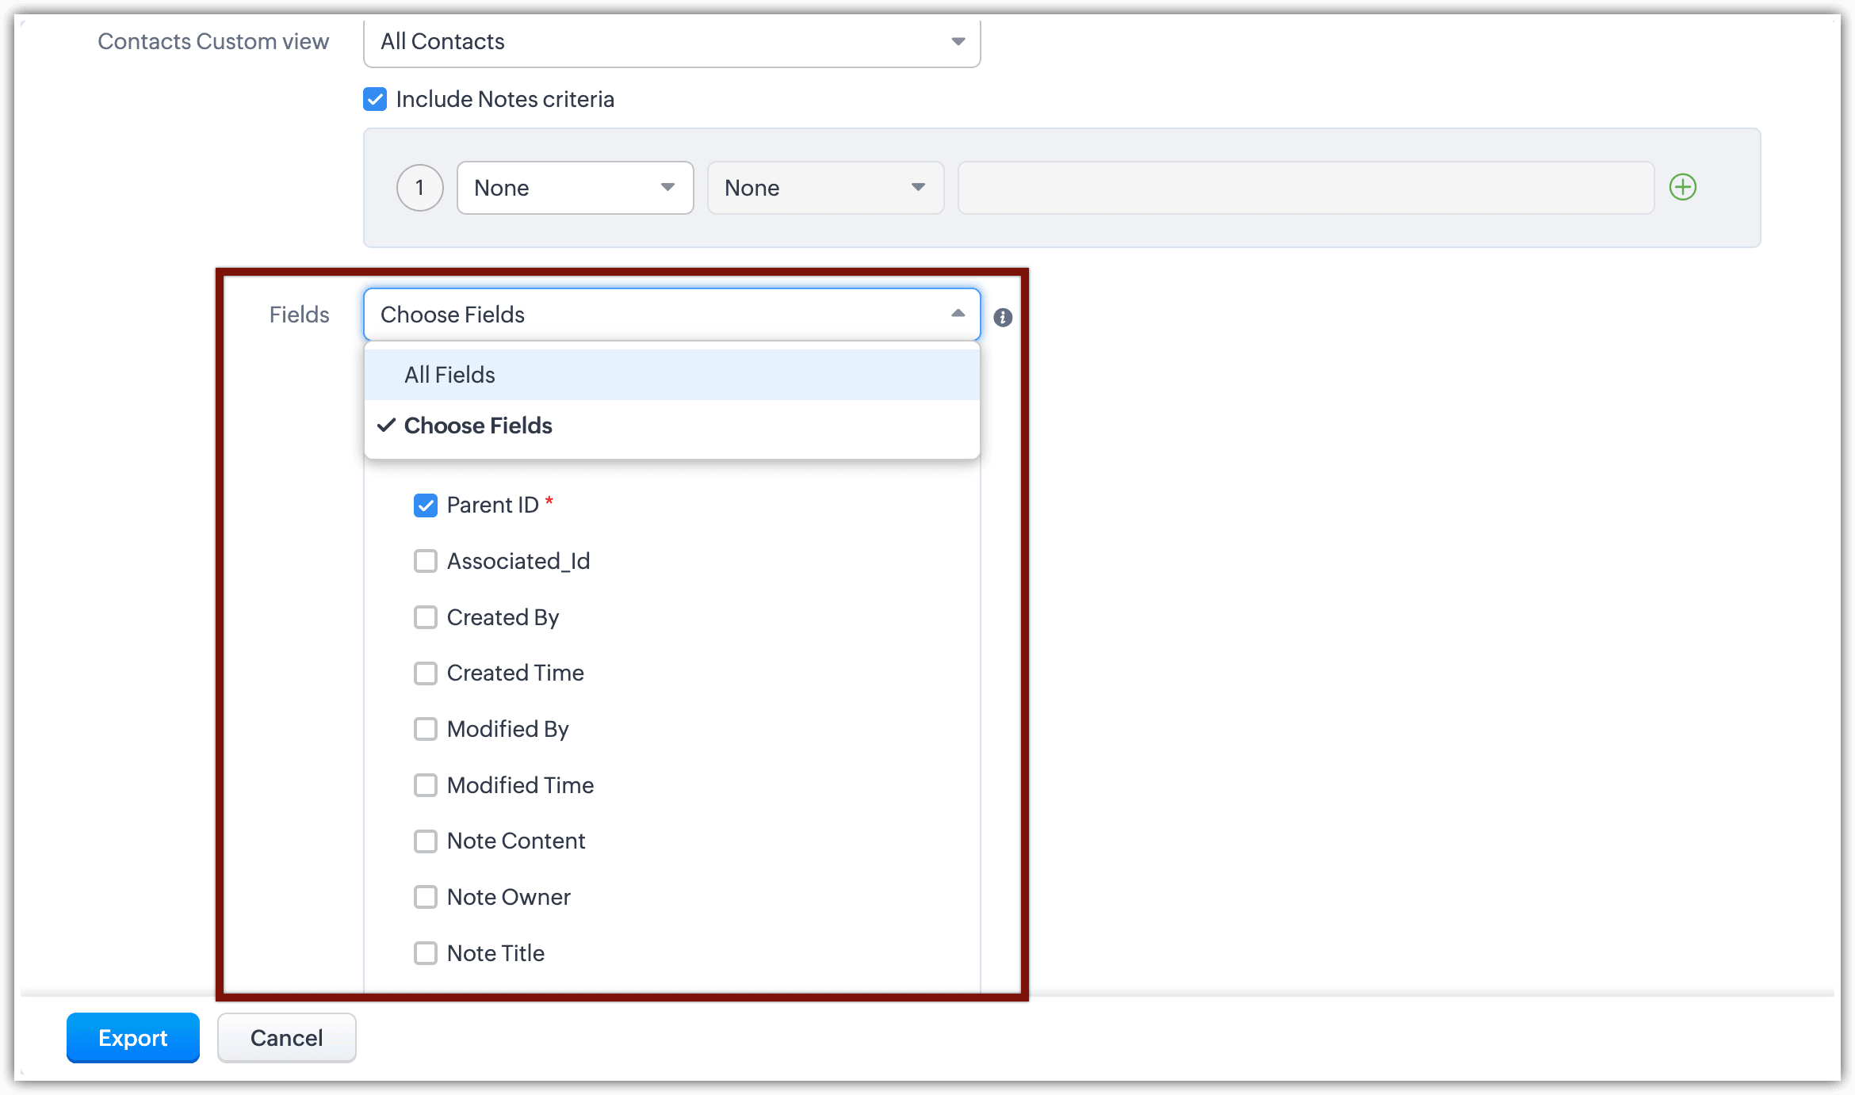Screen dimensions: 1855x1095
Task: Toggle the Parent ID checkbox
Action: point(426,506)
